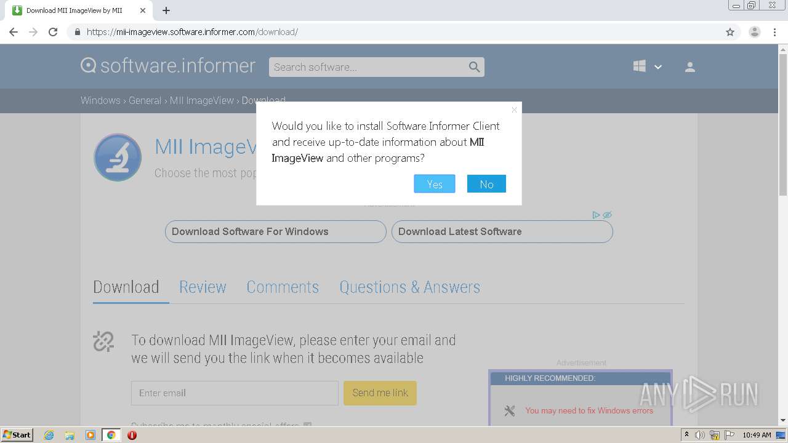Click the wrench tools ad icon

coord(509,410)
